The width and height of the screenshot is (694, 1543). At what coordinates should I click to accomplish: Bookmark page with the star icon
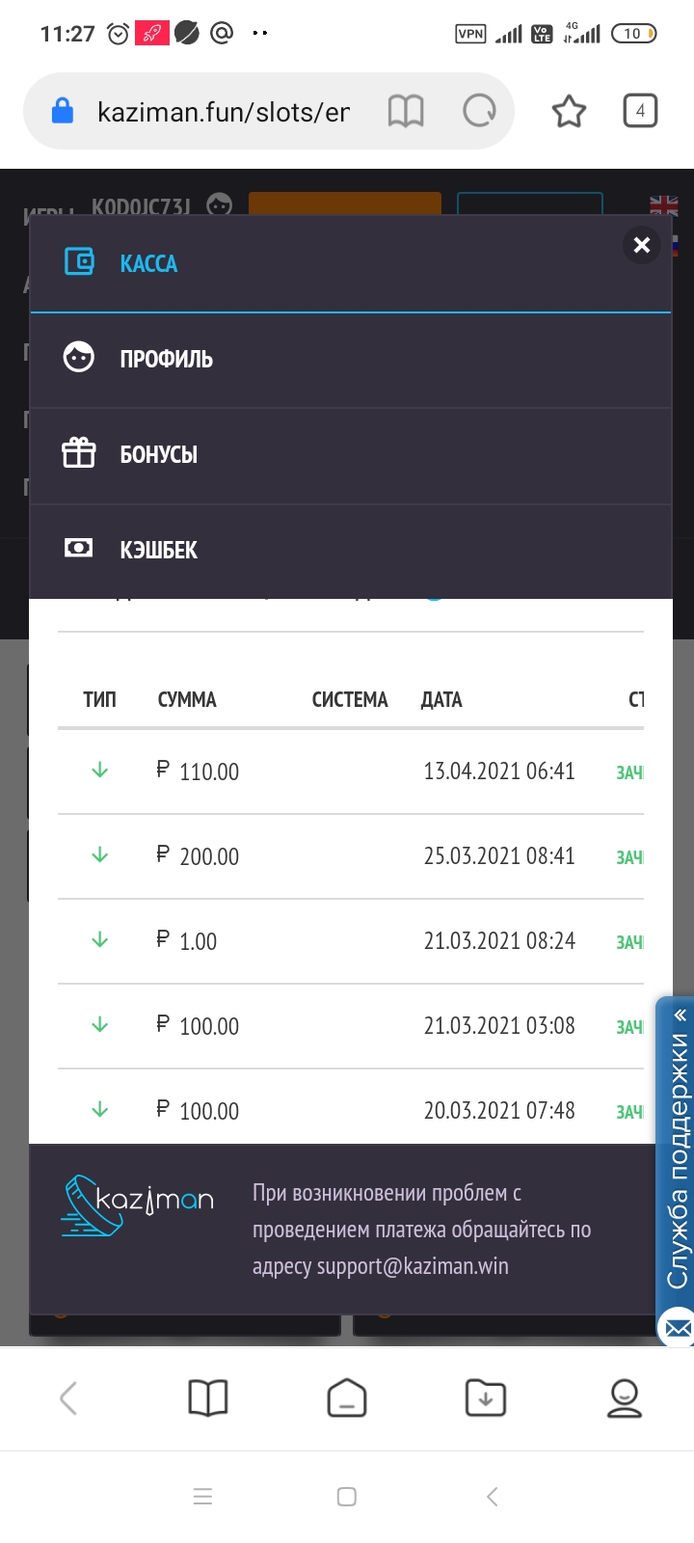coord(569,112)
